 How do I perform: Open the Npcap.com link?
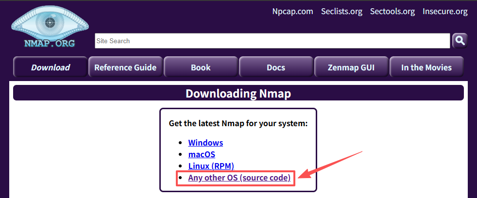click(x=292, y=12)
